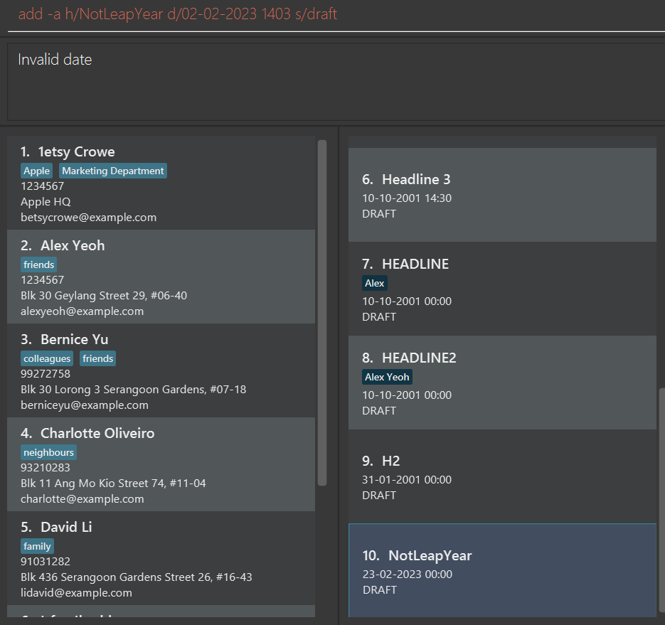Click email berniceyu@example.com

tap(85, 405)
